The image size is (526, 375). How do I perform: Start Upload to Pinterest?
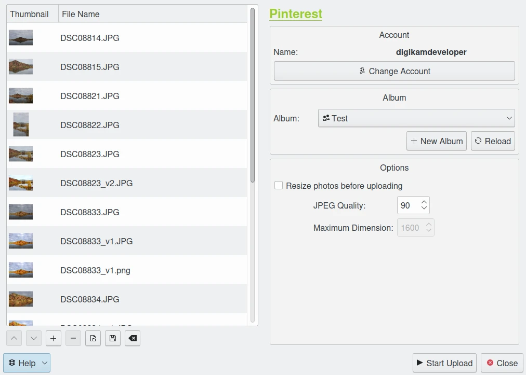click(x=444, y=363)
